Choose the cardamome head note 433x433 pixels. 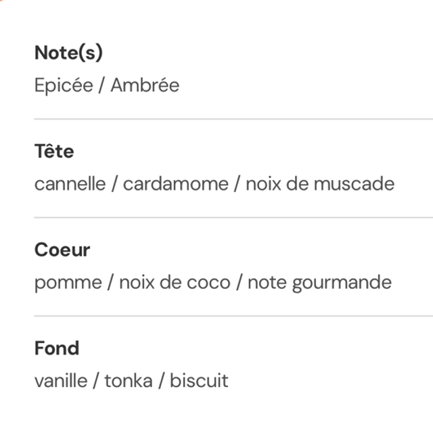click(x=175, y=183)
